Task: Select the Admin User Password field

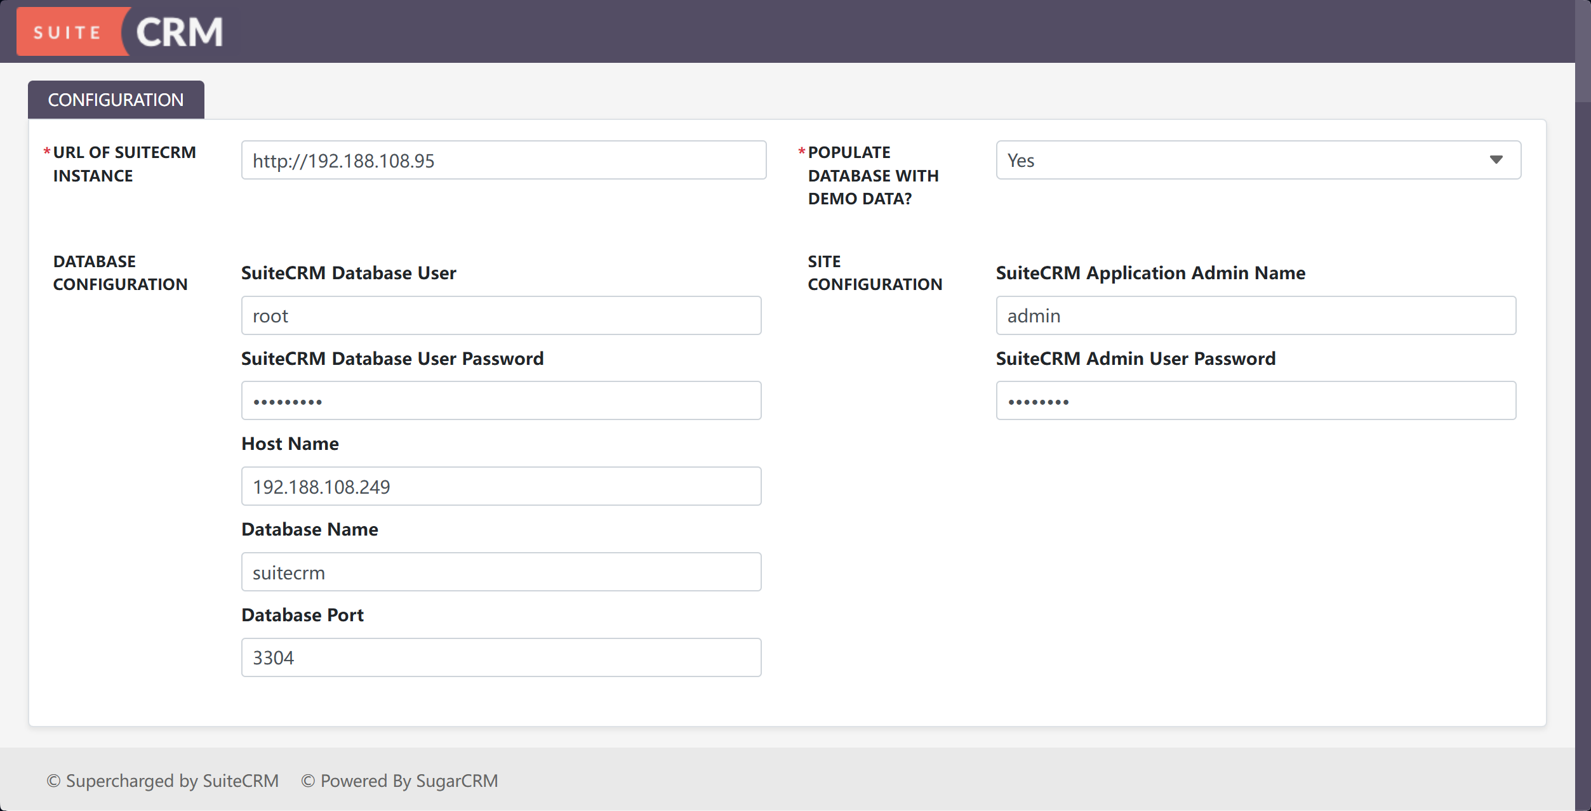Action: pos(1256,400)
